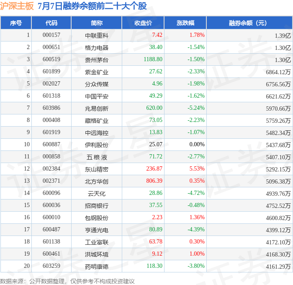Viewport: 293px width, 285px height.
Task: Click the 数据来源 footer note
Action: (x=67, y=281)
